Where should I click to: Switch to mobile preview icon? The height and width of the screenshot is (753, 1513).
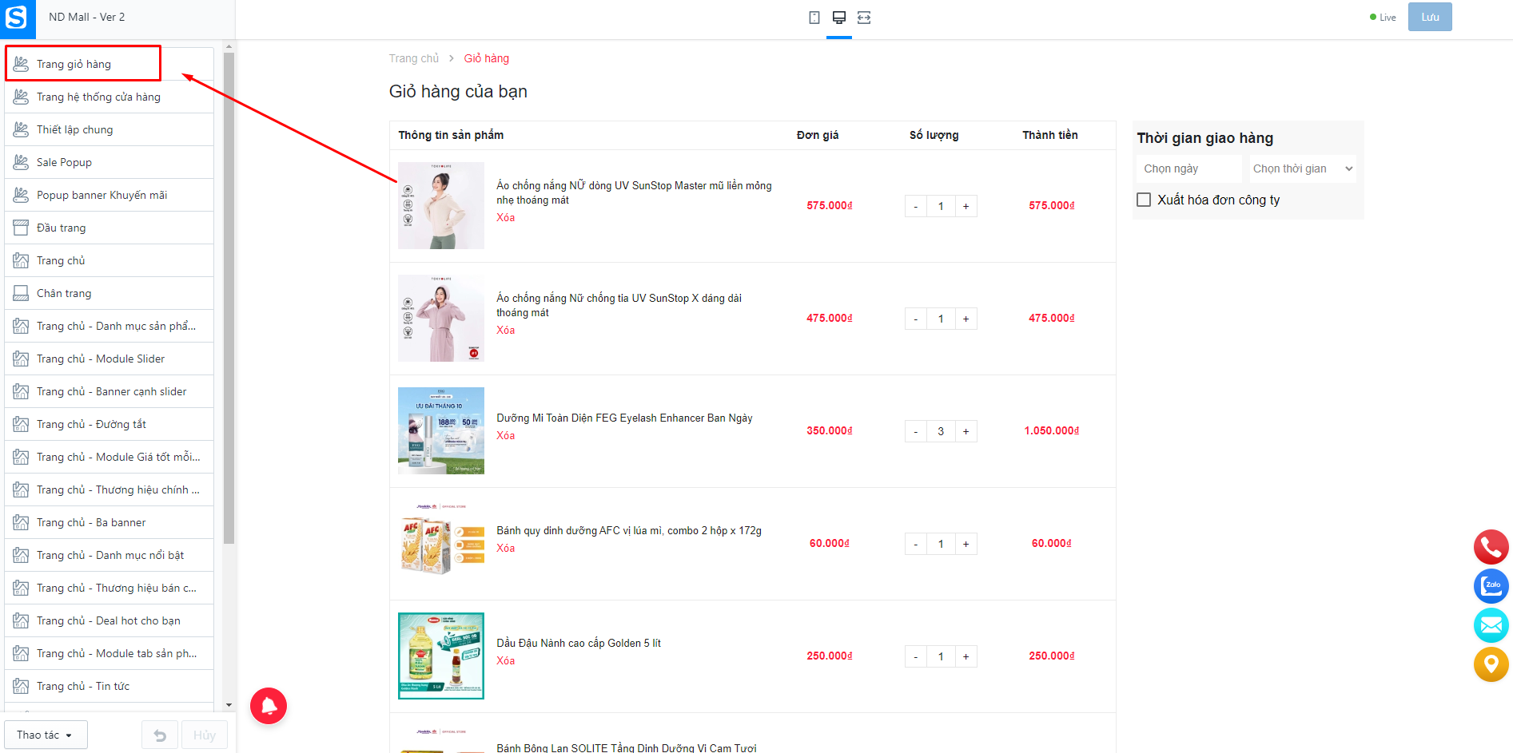pos(814,18)
